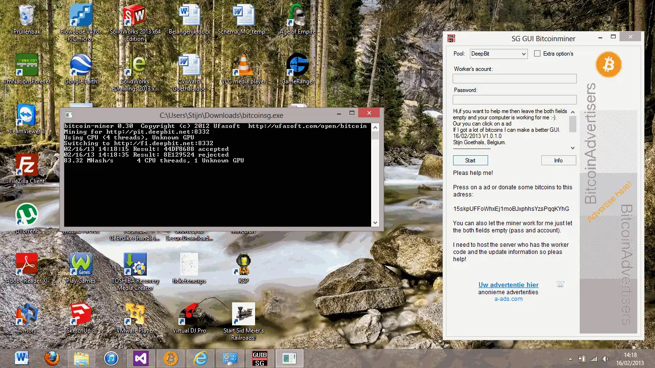Show hidden tray icons arrow
Screen dimensions: 655x368
(x=570, y=359)
